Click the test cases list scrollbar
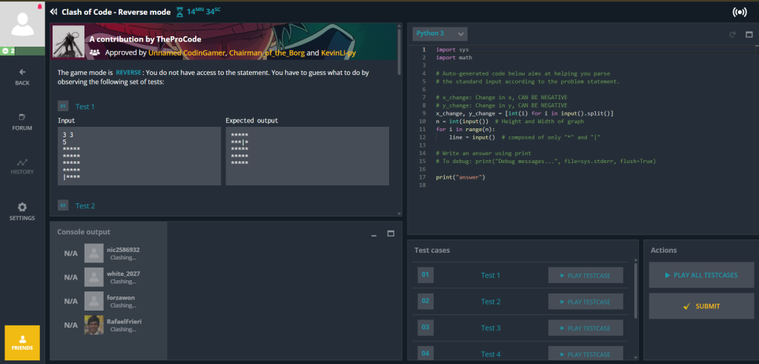 [x=635, y=291]
